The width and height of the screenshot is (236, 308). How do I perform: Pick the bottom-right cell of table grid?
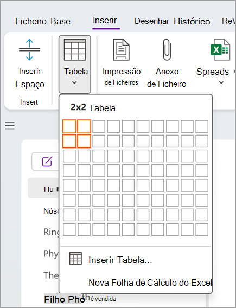[x=202, y=229]
